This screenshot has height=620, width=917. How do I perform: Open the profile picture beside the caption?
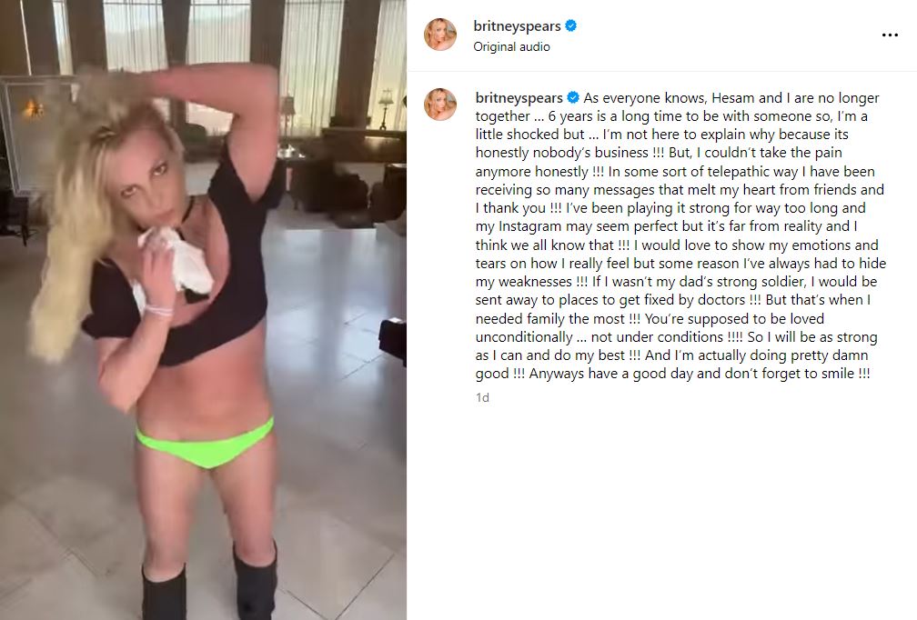tap(439, 105)
